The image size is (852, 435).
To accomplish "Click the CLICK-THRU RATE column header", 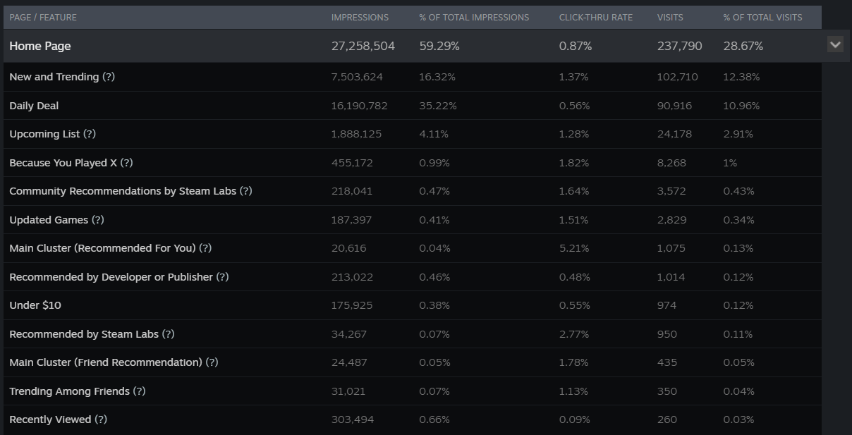I will pyautogui.click(x=596, y=17).
